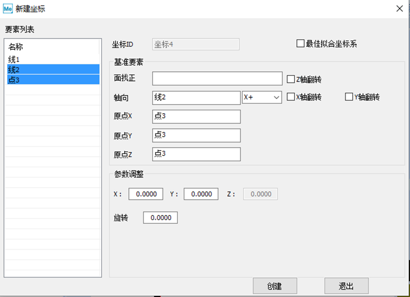Viewport: 410px width, 297px height.
Task: Click the X parameter adjustment value box
Action: click(x=146, y=194)
